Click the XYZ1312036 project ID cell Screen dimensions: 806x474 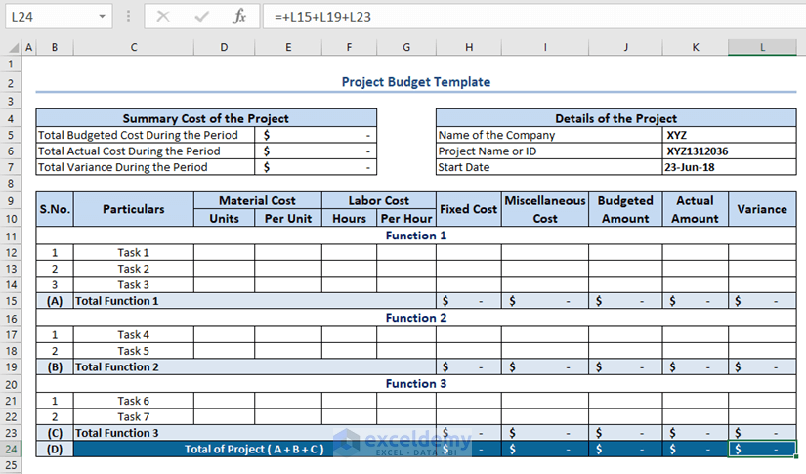click(730, 151)
